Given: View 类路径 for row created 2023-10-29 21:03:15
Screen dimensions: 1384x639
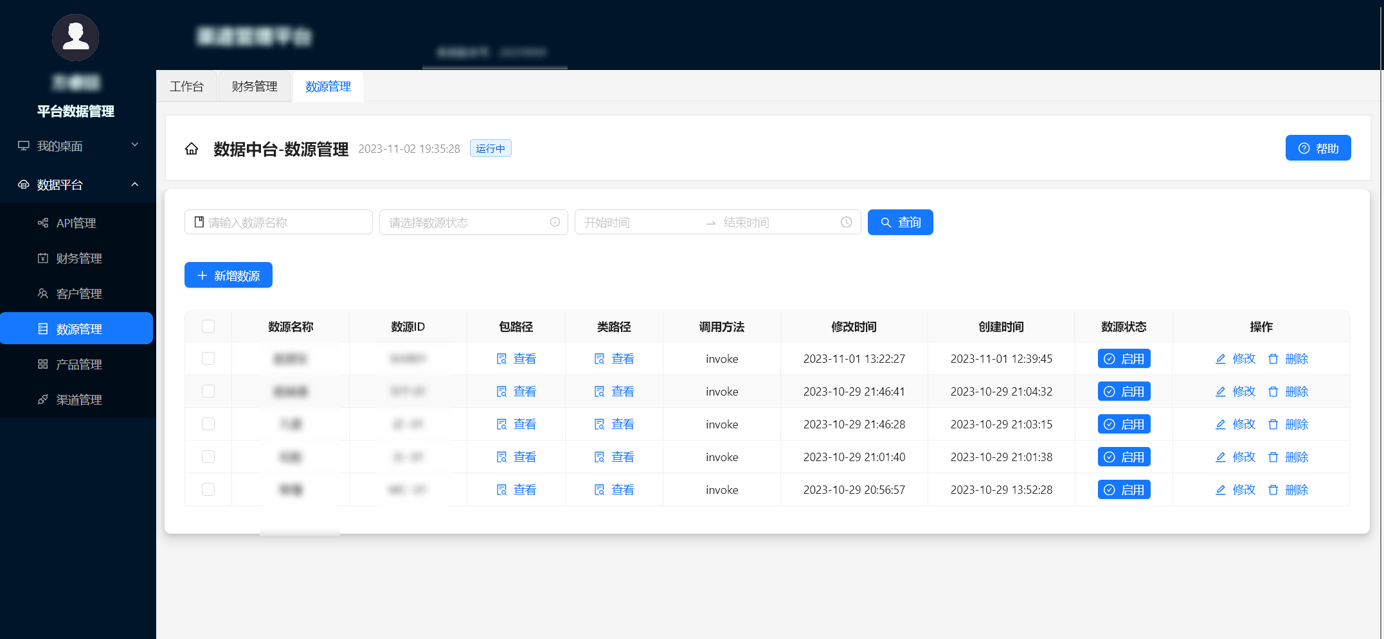Looking at the screenshot, I should pos(614,424).
